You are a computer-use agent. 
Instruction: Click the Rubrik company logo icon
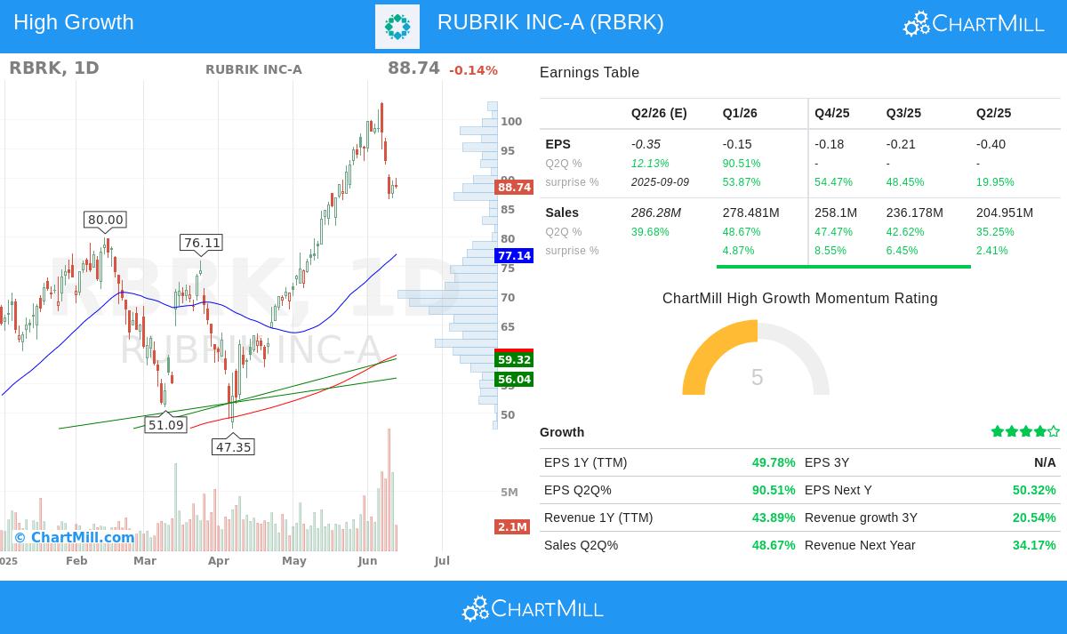click(x=397, y=27)
